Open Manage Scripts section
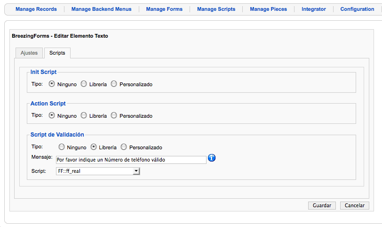Screen dimensions: 382x227 [216, 9]
